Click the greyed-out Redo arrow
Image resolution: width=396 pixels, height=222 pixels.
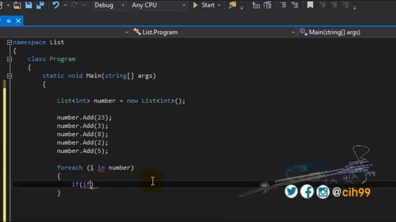(74, 5)
